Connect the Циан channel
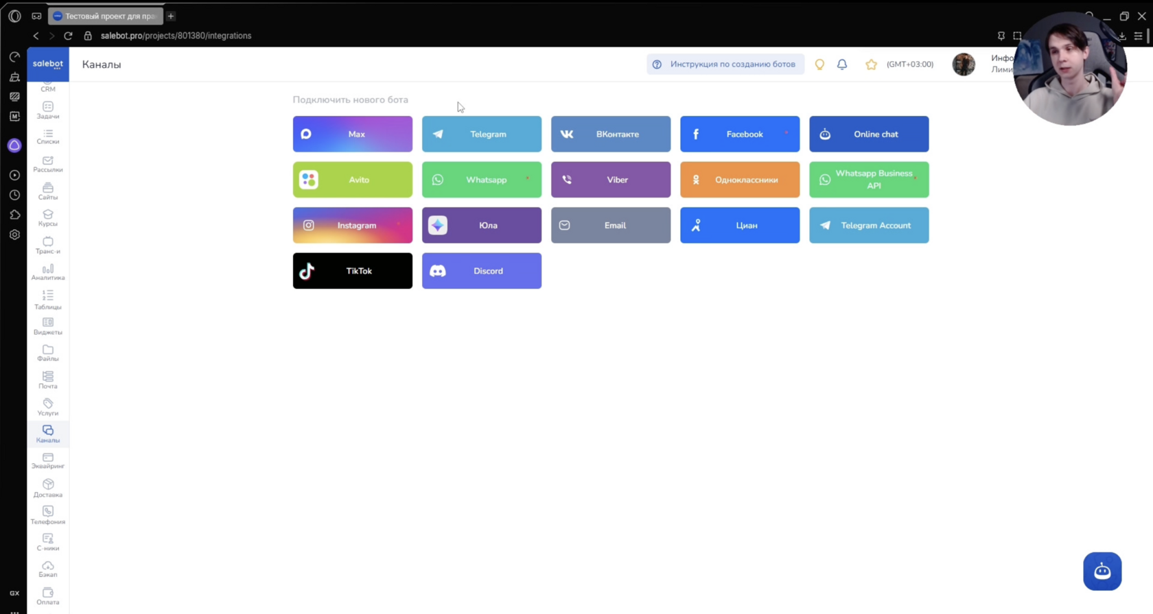This screenshot has height=614, width=1153. click(740, 225)
